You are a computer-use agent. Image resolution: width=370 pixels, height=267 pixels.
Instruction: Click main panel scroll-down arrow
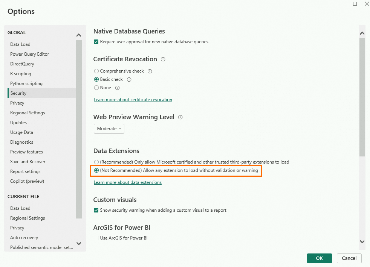[362, 241]
